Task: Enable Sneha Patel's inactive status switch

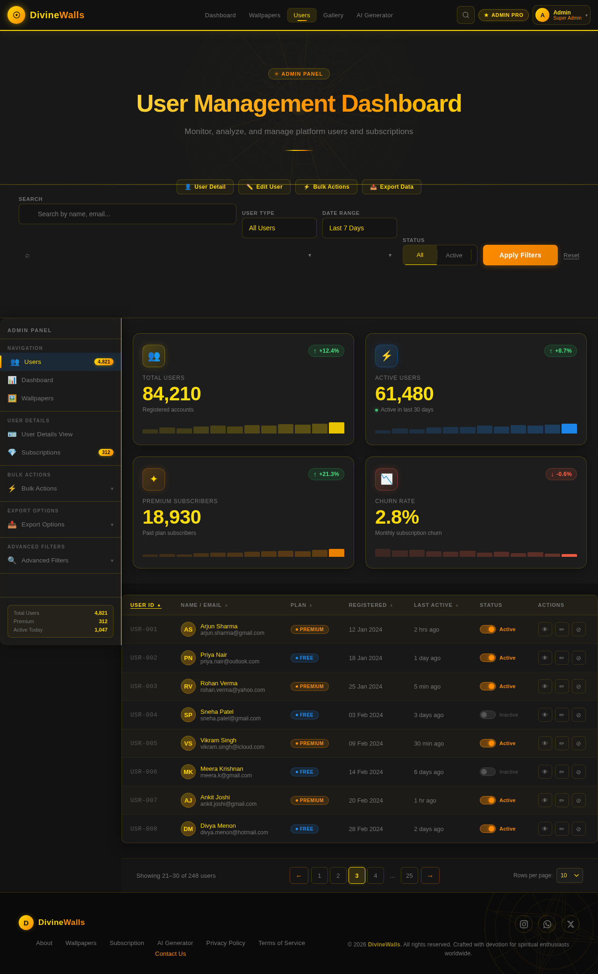Action: click(488, 715)
